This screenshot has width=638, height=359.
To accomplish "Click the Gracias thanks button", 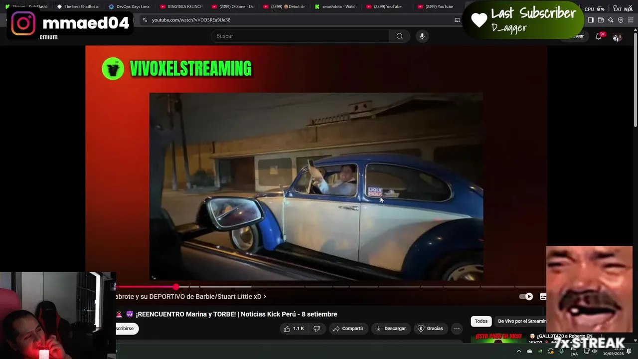I will pos(430,329).
